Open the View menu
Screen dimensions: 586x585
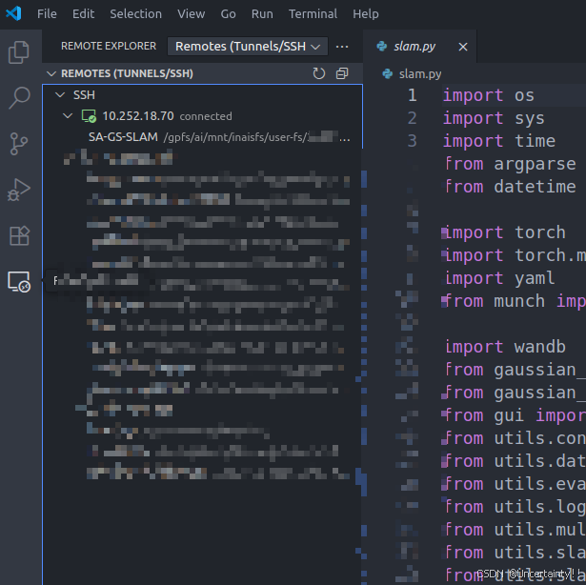point(191,14)
